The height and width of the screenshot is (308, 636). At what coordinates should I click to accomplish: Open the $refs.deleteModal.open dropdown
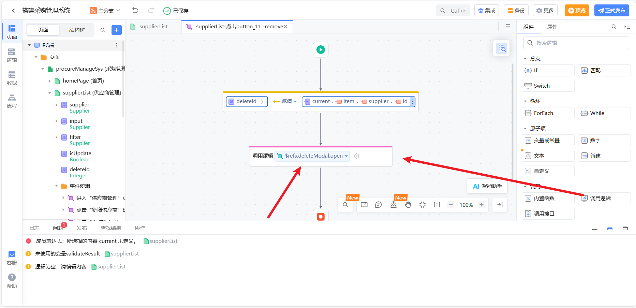click(312, 156)
